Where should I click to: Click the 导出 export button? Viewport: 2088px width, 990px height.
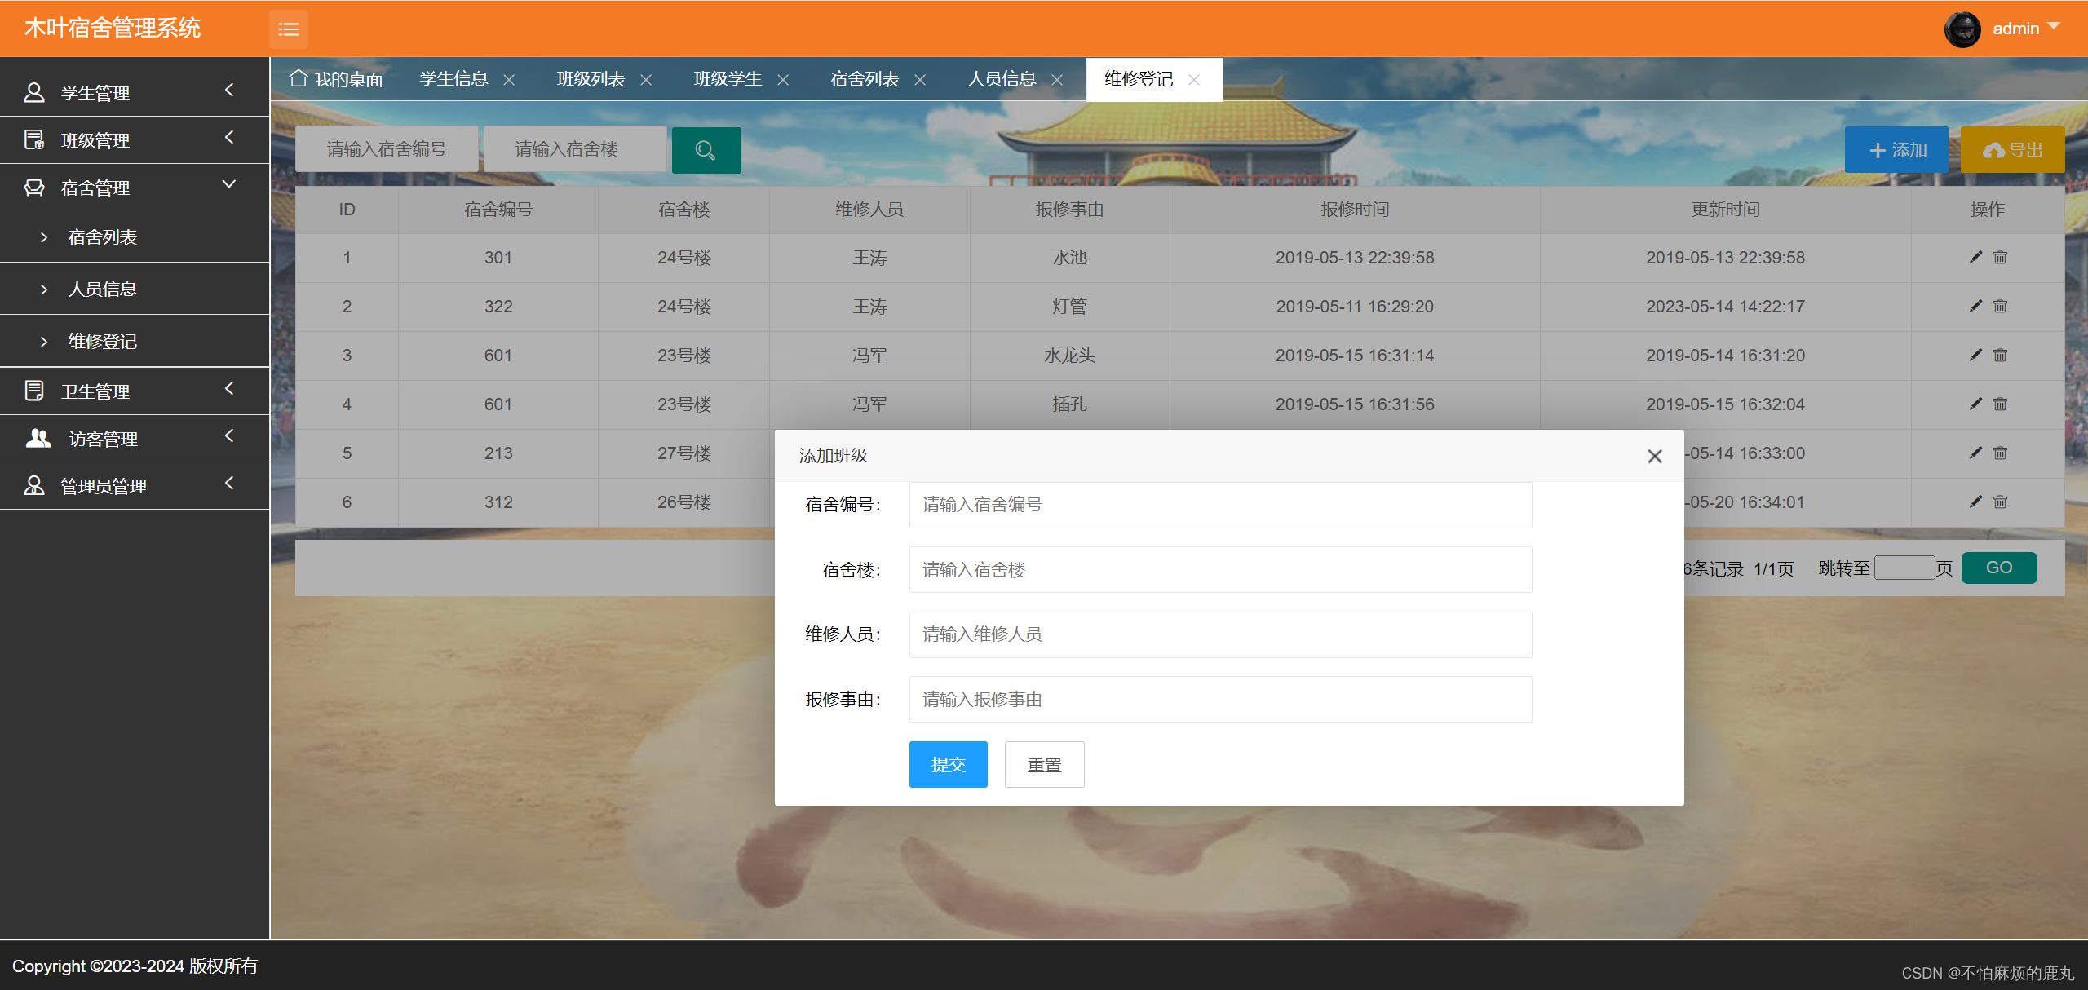click(2012, 149)
